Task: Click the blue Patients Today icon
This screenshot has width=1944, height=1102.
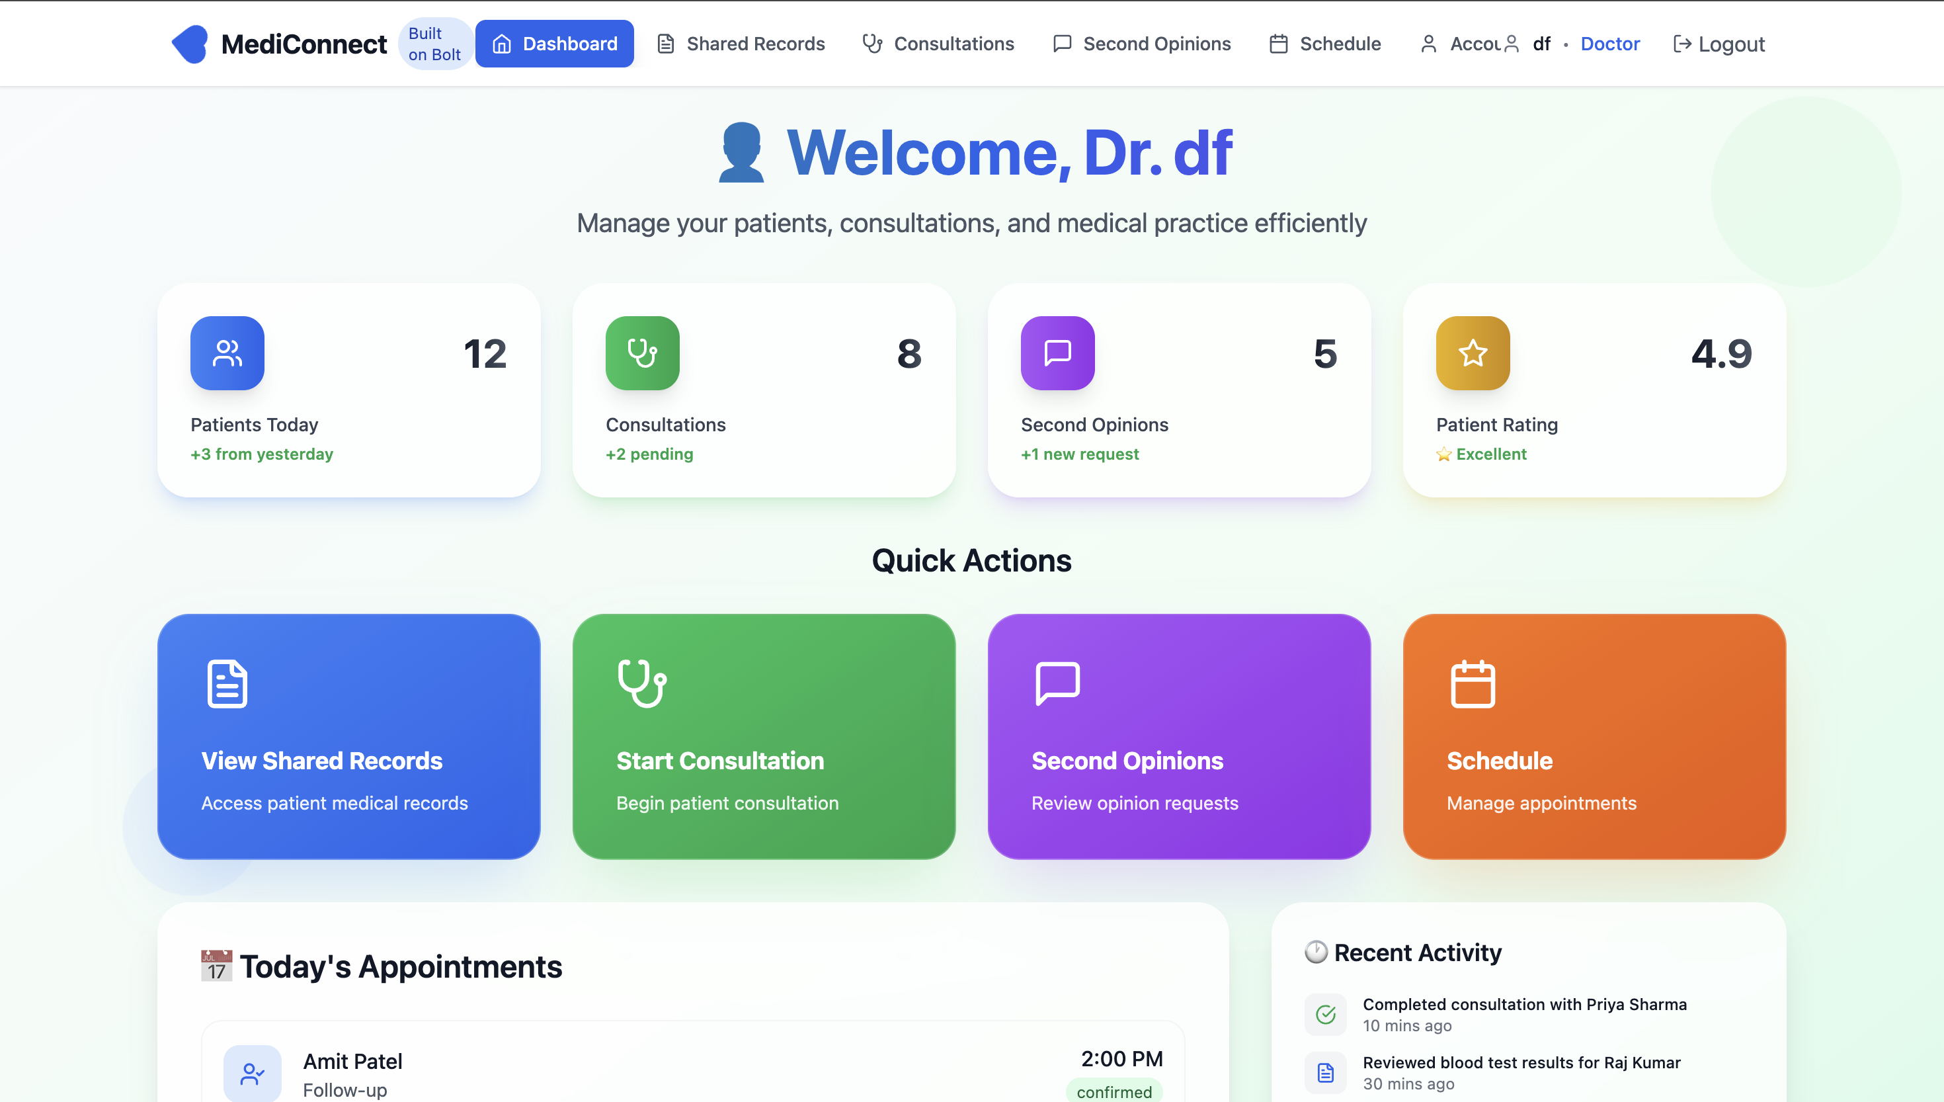Action: pos(227,353)
